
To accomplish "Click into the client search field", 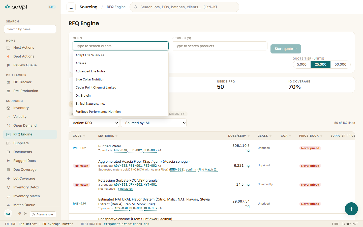I will tap(121, 46).
